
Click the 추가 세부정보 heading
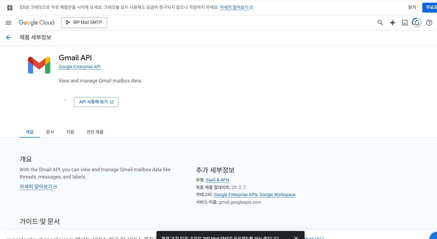pyautogui.click(x=215, y=170)
